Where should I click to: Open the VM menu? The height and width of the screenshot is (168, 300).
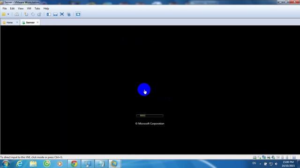coord(29,8)
